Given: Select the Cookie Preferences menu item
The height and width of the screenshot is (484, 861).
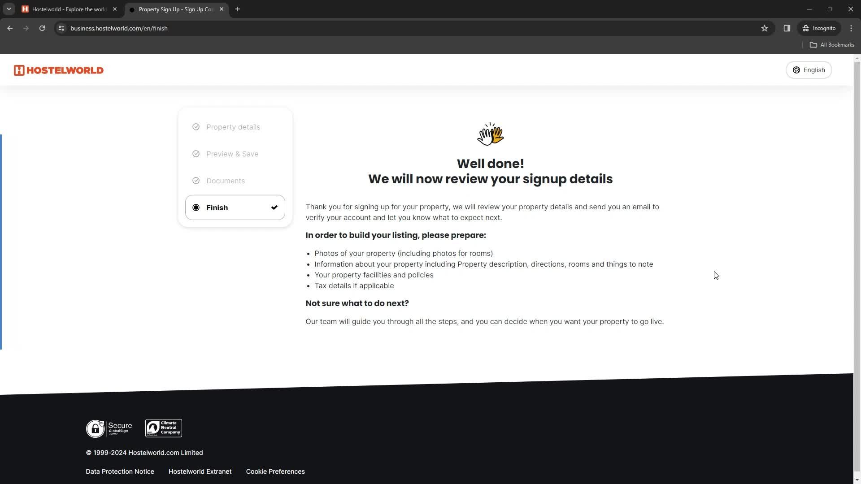Looking at the screenshot, I should click(x=276, y=471).
